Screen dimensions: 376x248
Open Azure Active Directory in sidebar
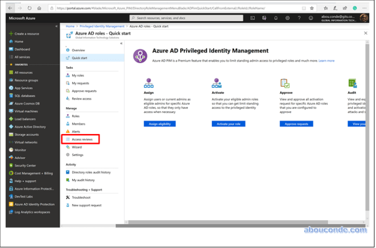(x=29, y=127)
